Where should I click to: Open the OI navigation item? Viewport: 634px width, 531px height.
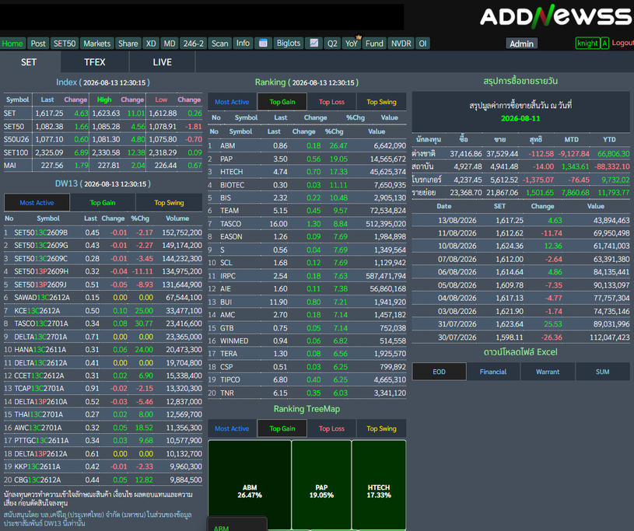point(422,44)
